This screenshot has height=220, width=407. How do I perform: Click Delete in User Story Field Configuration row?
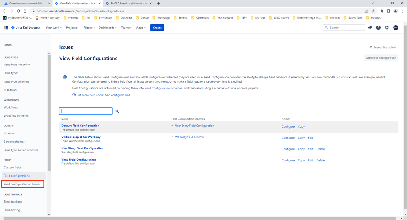[x=321, y=149]
